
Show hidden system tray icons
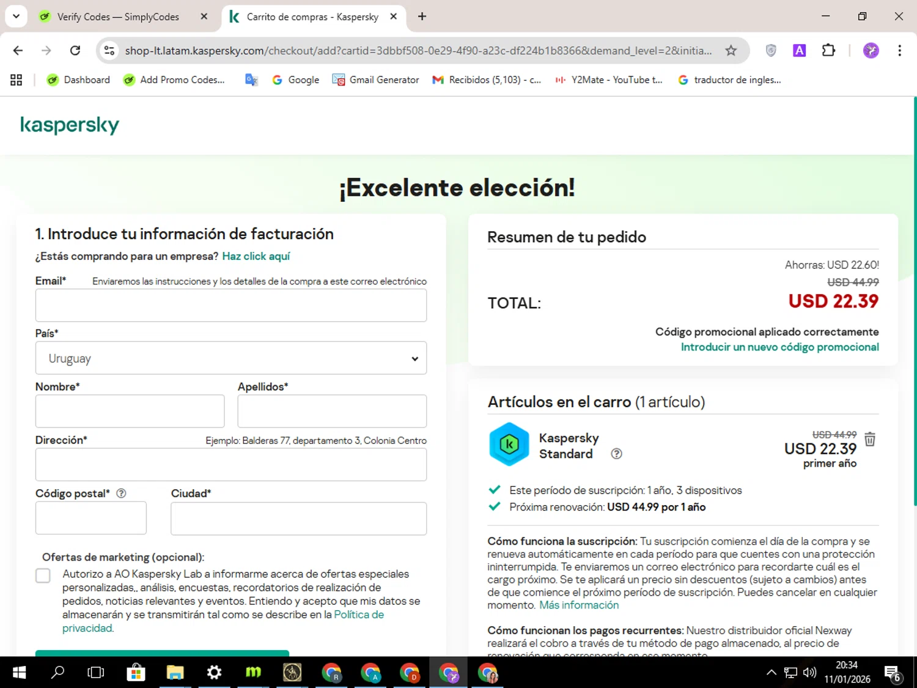tap(772, 673)
